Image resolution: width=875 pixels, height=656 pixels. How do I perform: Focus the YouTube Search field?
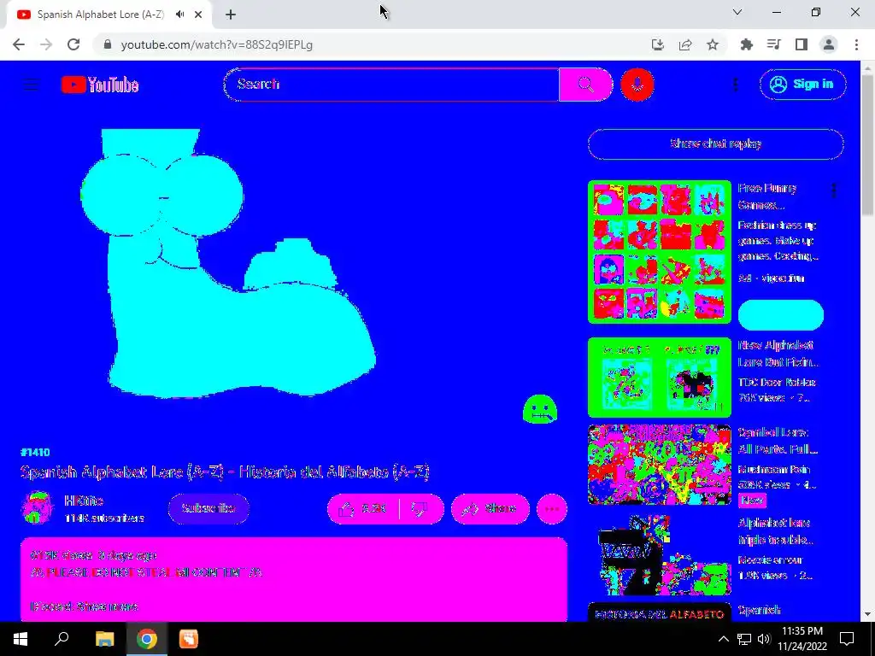point(391,85)
